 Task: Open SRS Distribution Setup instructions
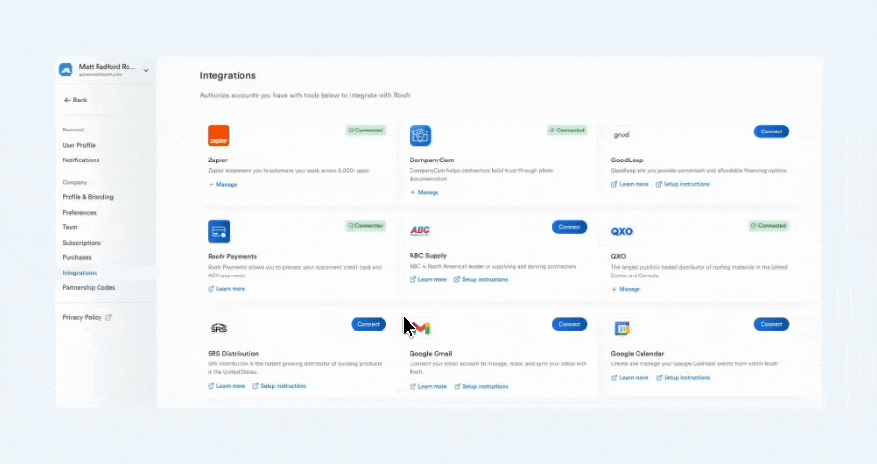[x=279, y=386]
